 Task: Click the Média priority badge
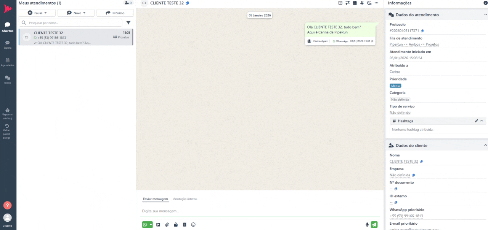[395, 86]
